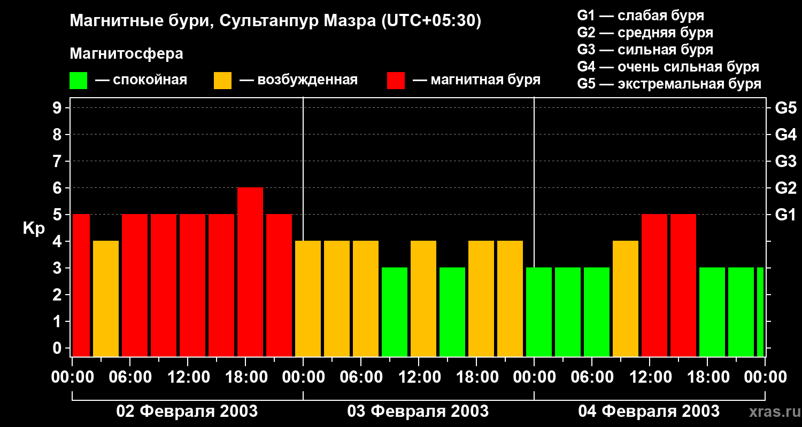Click the chart title 'Магнитные бури, Султанпур Мазра (UTC+05:30)'
This screenshot has height=427, width=802.
[x=275, y=21]
